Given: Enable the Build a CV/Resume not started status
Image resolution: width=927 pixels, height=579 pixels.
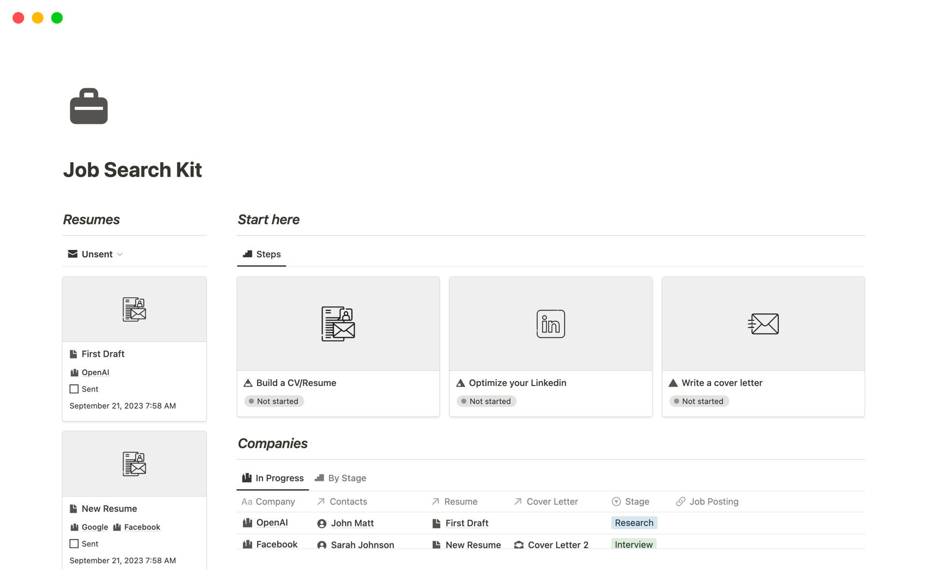Looking at the screenshot, I should point(274,401).
